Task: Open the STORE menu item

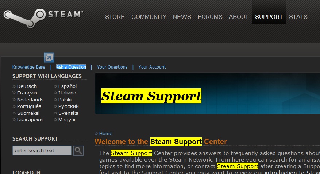Action: tap(115, 17)
